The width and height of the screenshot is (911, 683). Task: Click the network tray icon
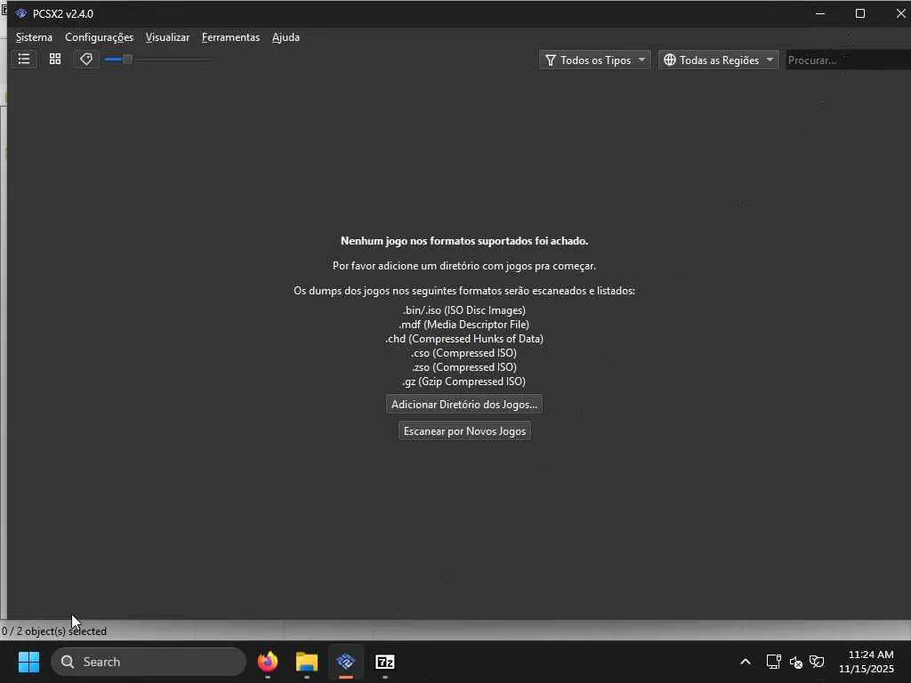[x=773, y=662]
